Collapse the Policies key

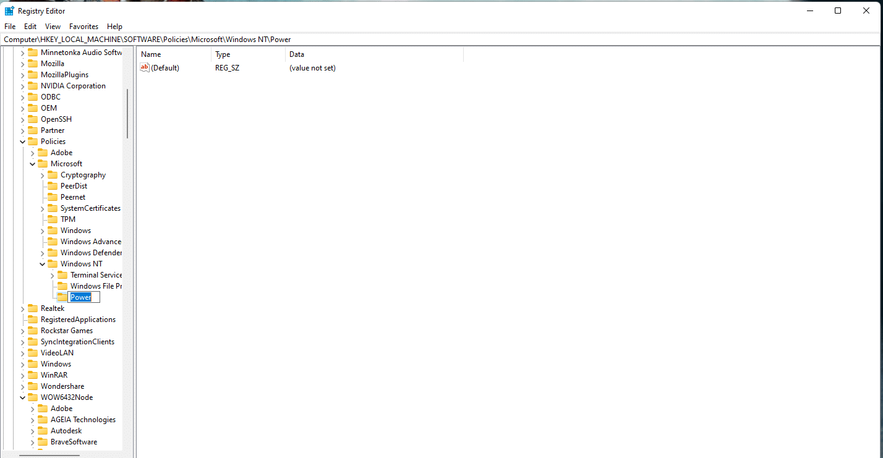[x=23, y=142]
